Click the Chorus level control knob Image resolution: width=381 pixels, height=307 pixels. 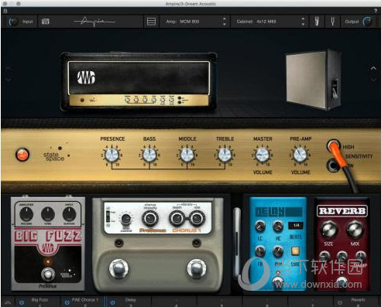coord(126,219)
